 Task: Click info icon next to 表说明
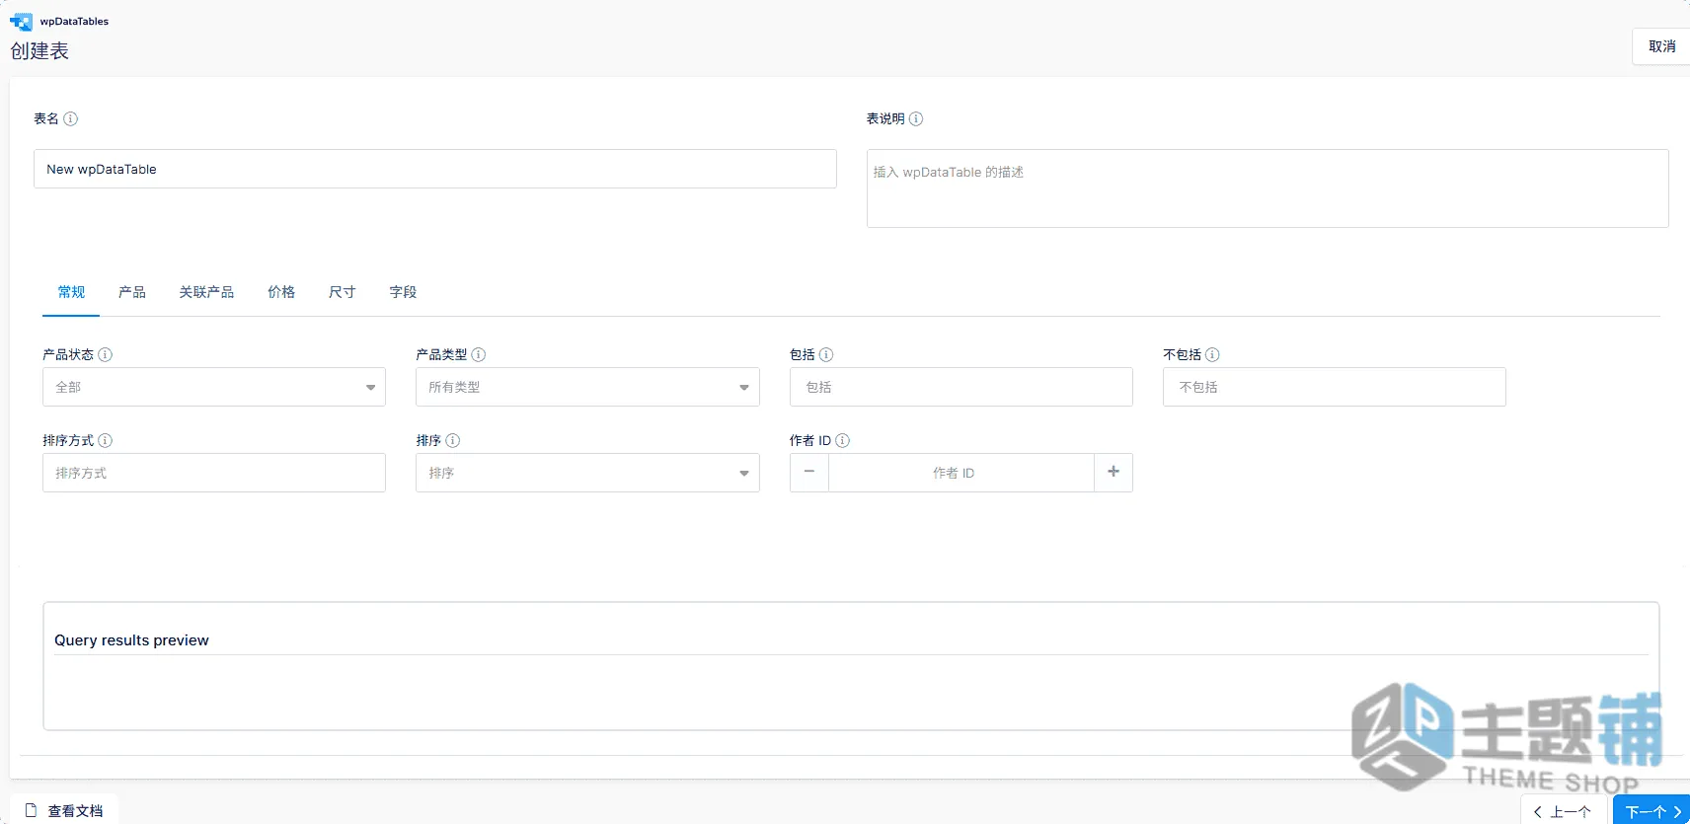coord(916,118)
